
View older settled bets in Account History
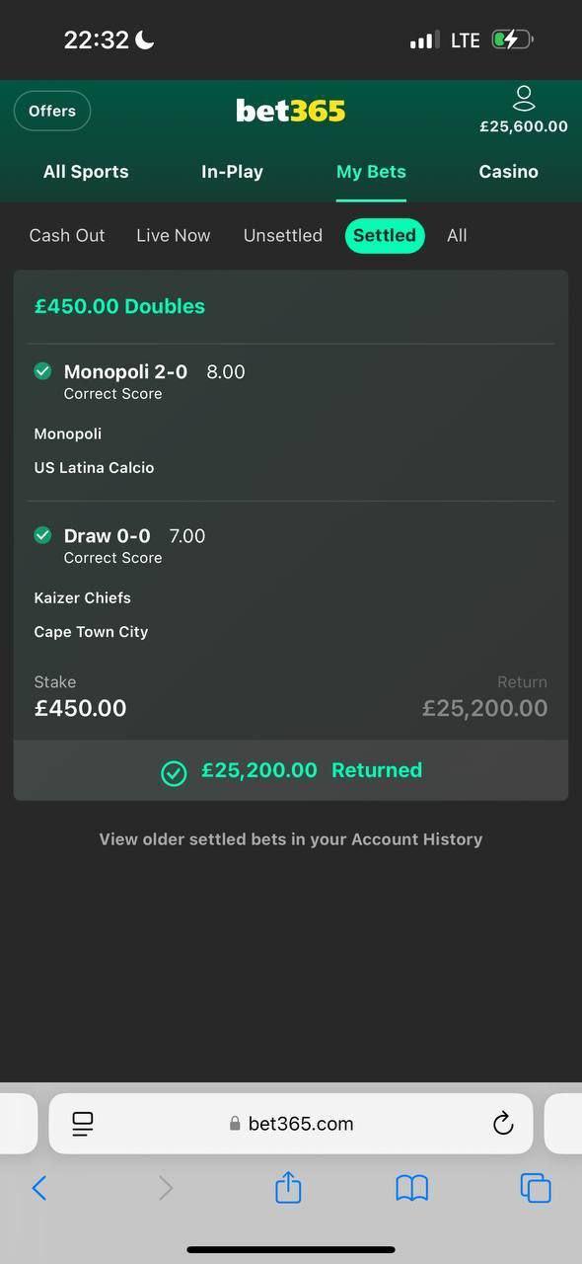[291, 839]
